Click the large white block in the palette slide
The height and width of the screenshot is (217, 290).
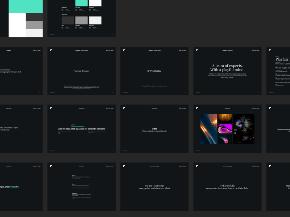click(x=17, y=25)
